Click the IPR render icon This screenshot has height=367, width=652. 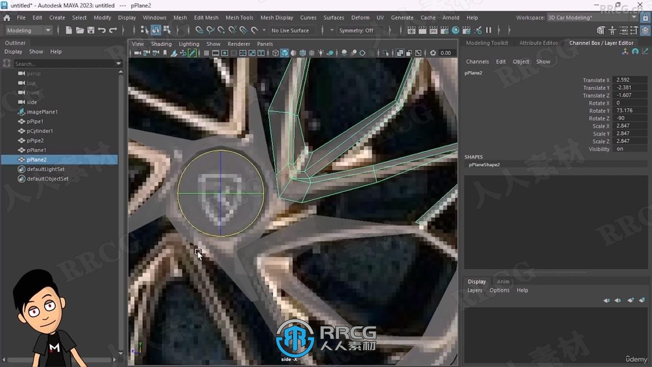434,30
